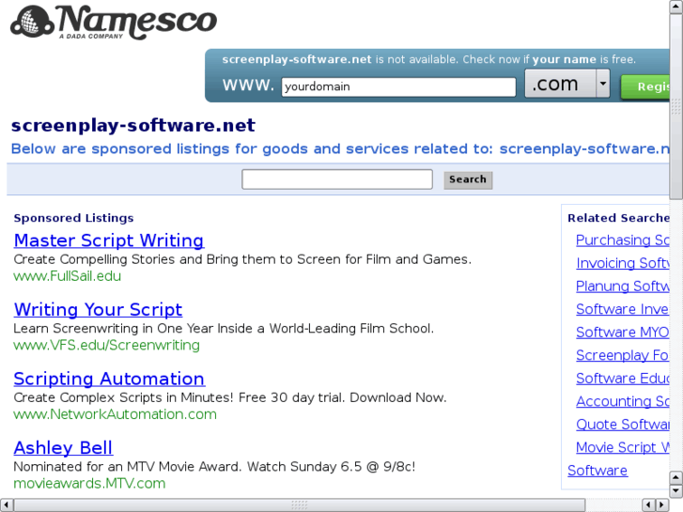The width and height of the screenshot is (683, 512).
Task: Visit www.NetworkAutomation.com link
Action: tap(115, 414)
